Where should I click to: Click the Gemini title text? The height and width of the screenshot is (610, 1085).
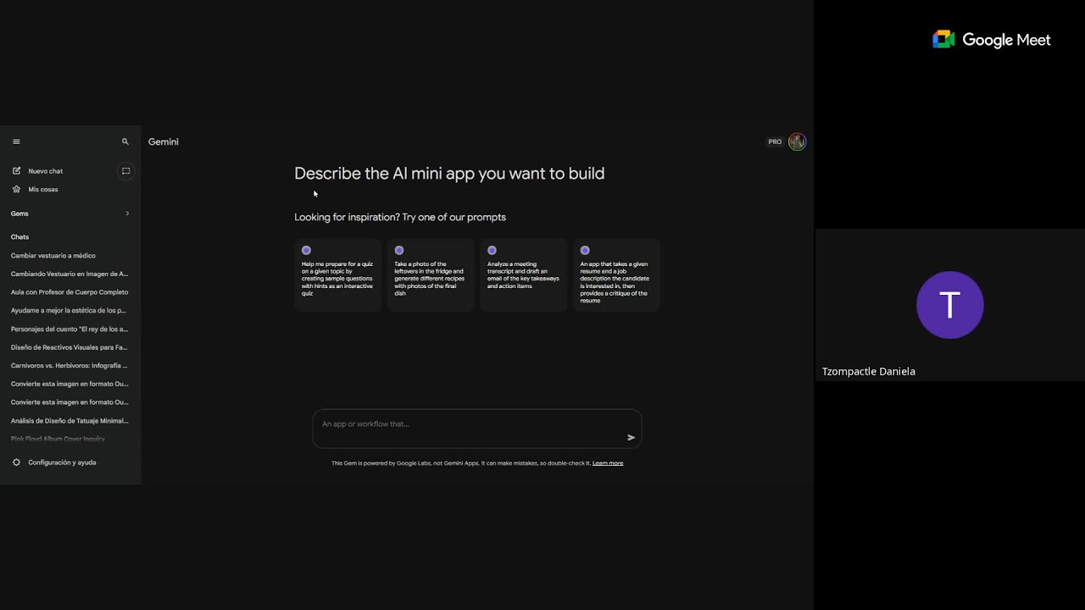pos(164,141)
